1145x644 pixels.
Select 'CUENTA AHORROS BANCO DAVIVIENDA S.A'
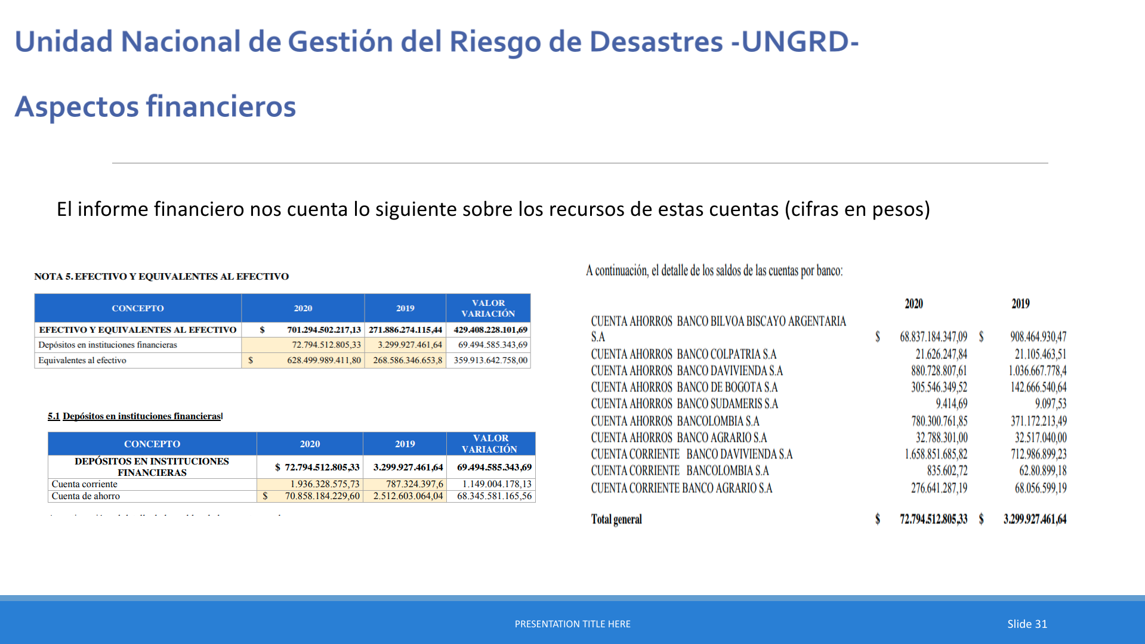click(687, 371)
